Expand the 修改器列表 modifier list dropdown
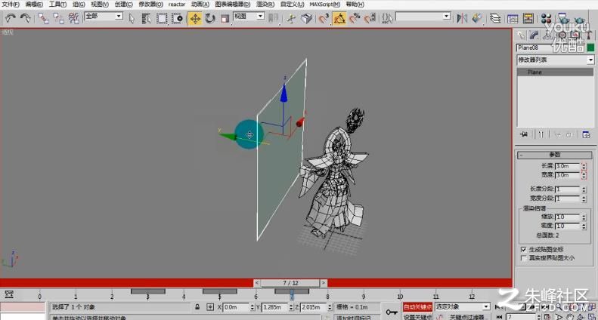598x320 pixels. pos(555,60)
